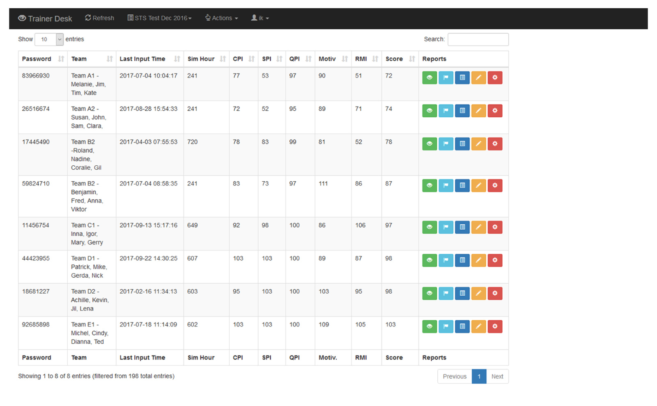657x406 pixels.
Task: View Team D2 with green eye icon
Action: 429,293
